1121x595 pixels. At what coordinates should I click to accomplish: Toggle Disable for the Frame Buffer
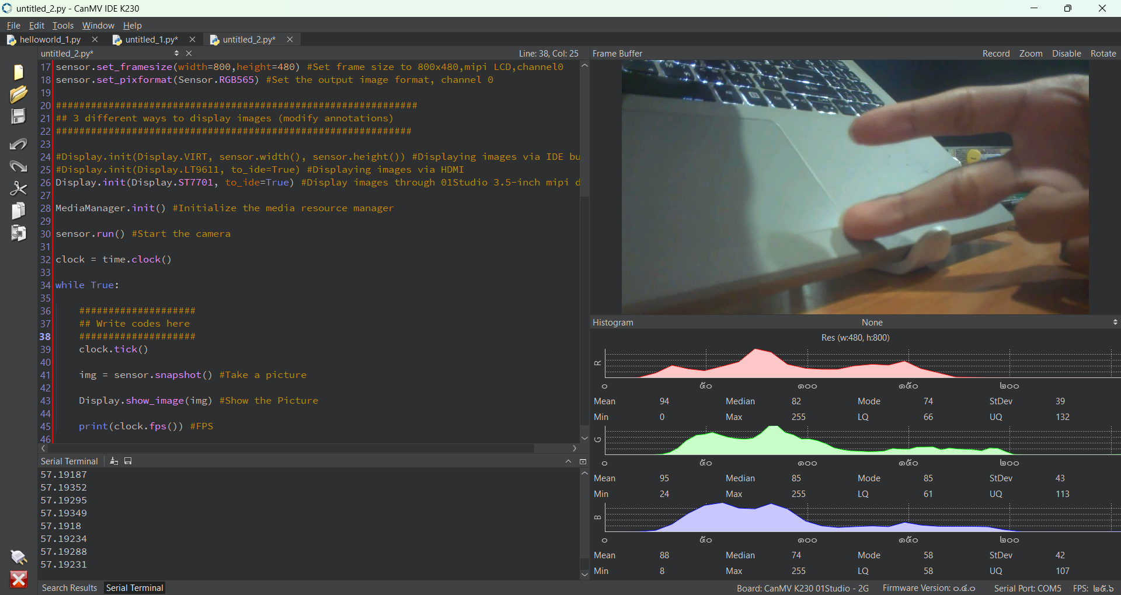coord(1066,54)
